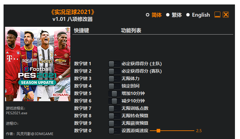
Task: Click the 数字键 2 hotkey label
Action: pyautogui.click(x=83, y=71)
